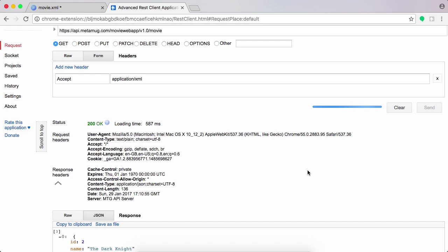Click the Scroll to top button
The width and height of the screenshot is (448, 252).
41,136
